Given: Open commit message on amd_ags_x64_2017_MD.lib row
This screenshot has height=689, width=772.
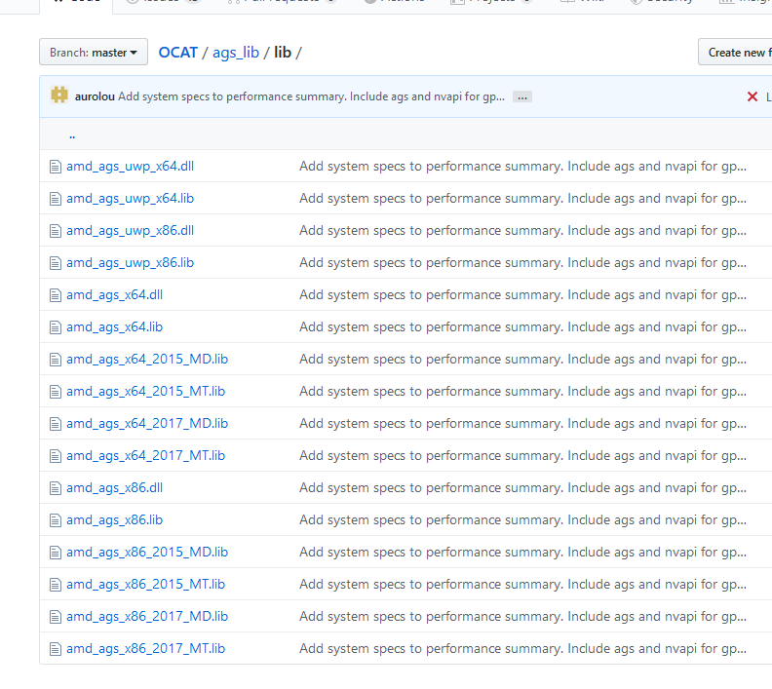Looking at the screenshot, I should pos(522,423).
